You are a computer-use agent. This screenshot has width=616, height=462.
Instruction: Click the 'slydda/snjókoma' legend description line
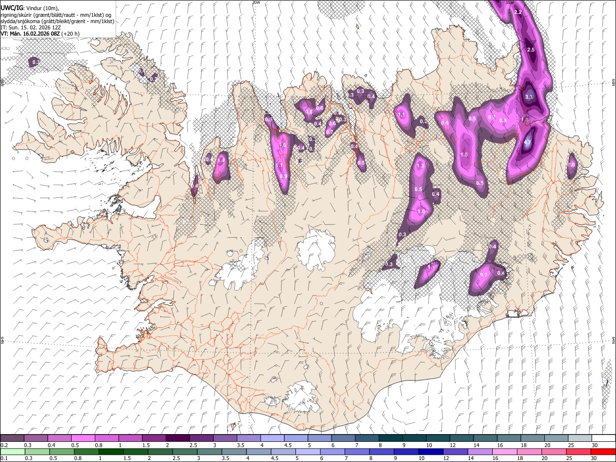pyautogui.click(x=57, y=21)
